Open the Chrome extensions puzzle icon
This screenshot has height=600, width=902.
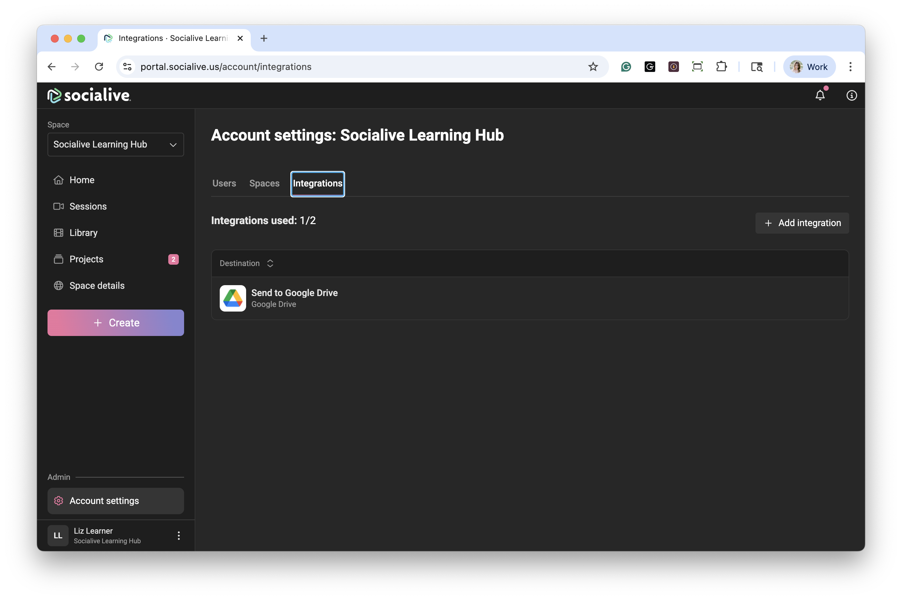coord(721,67)
